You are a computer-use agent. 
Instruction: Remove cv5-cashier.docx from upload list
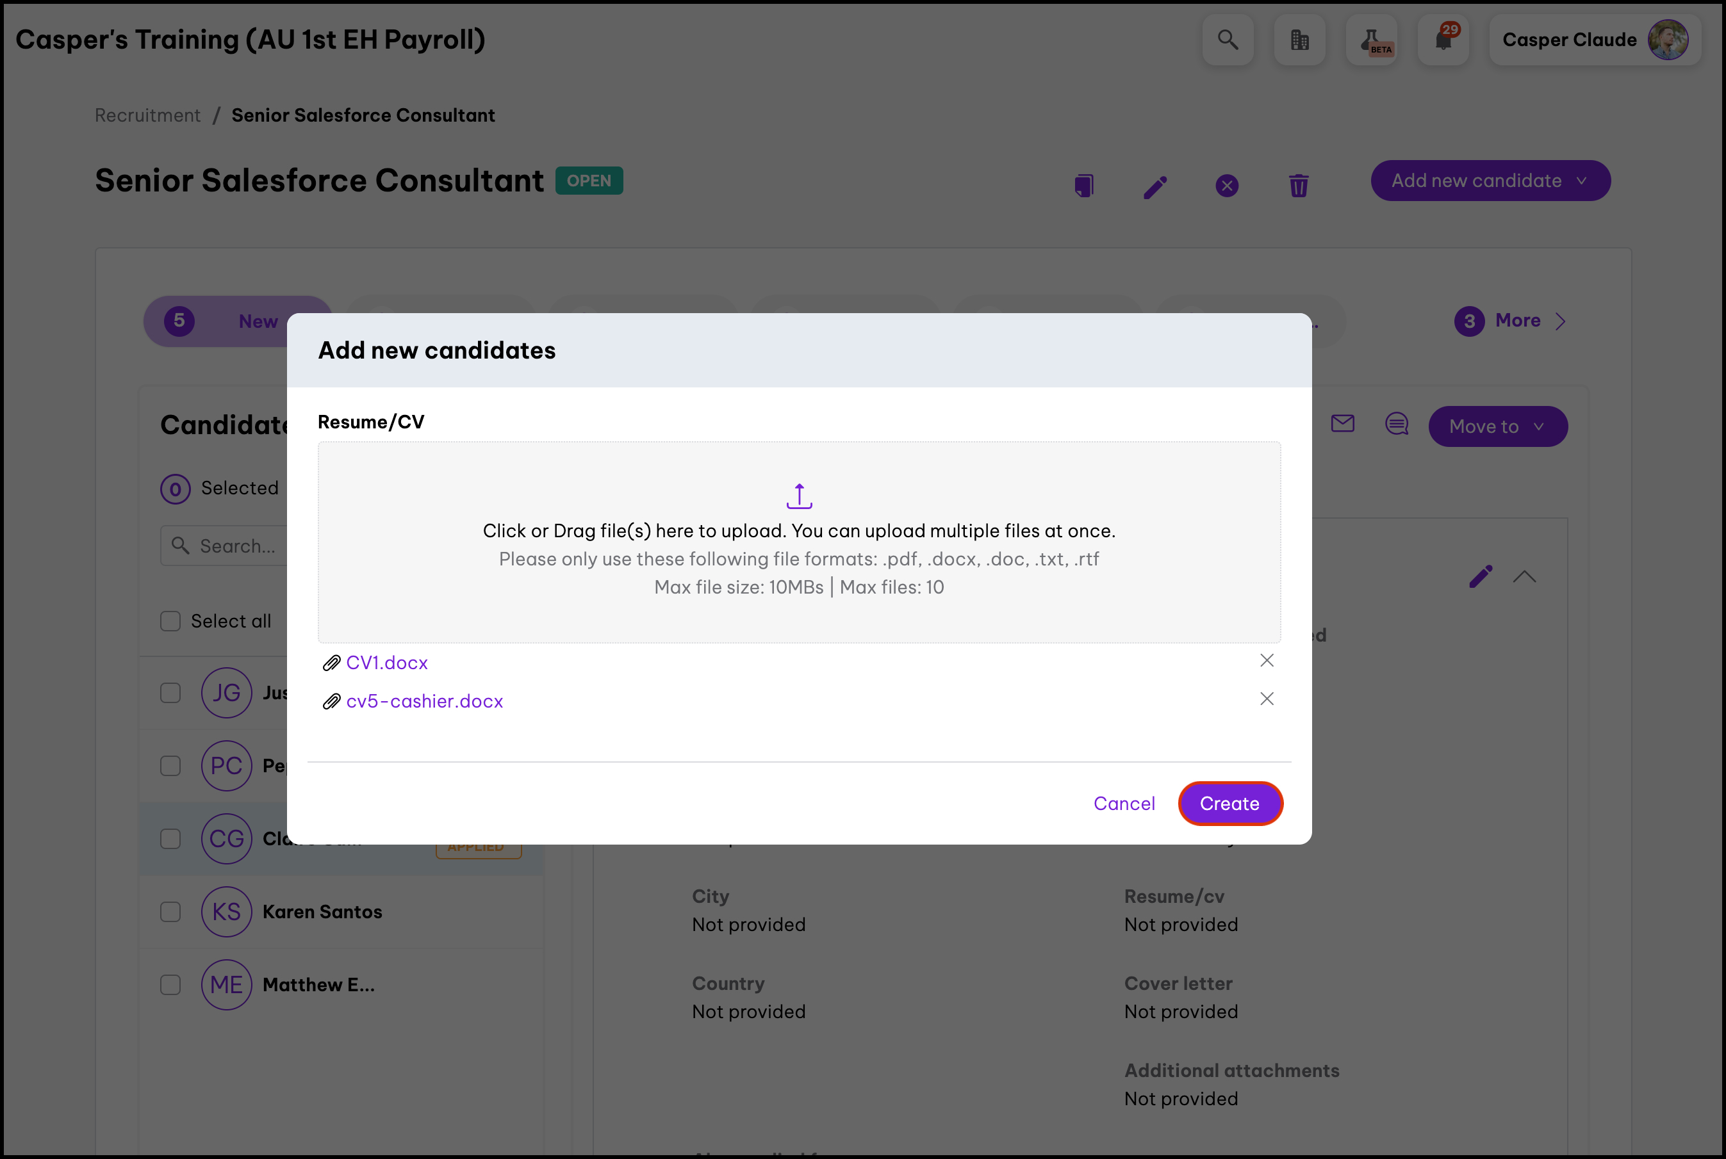coord(1267,699)
